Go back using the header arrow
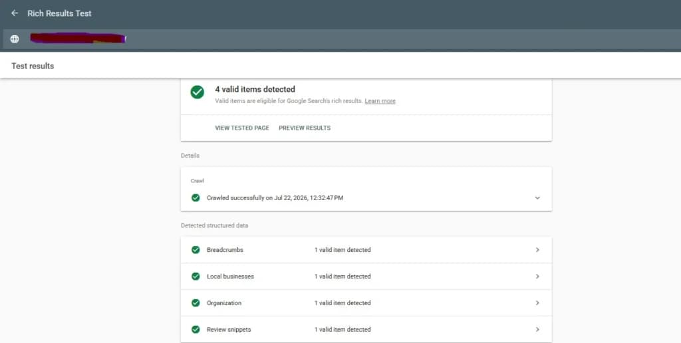The width and height of the screenshot is (681, 343). tap(15, 13)
